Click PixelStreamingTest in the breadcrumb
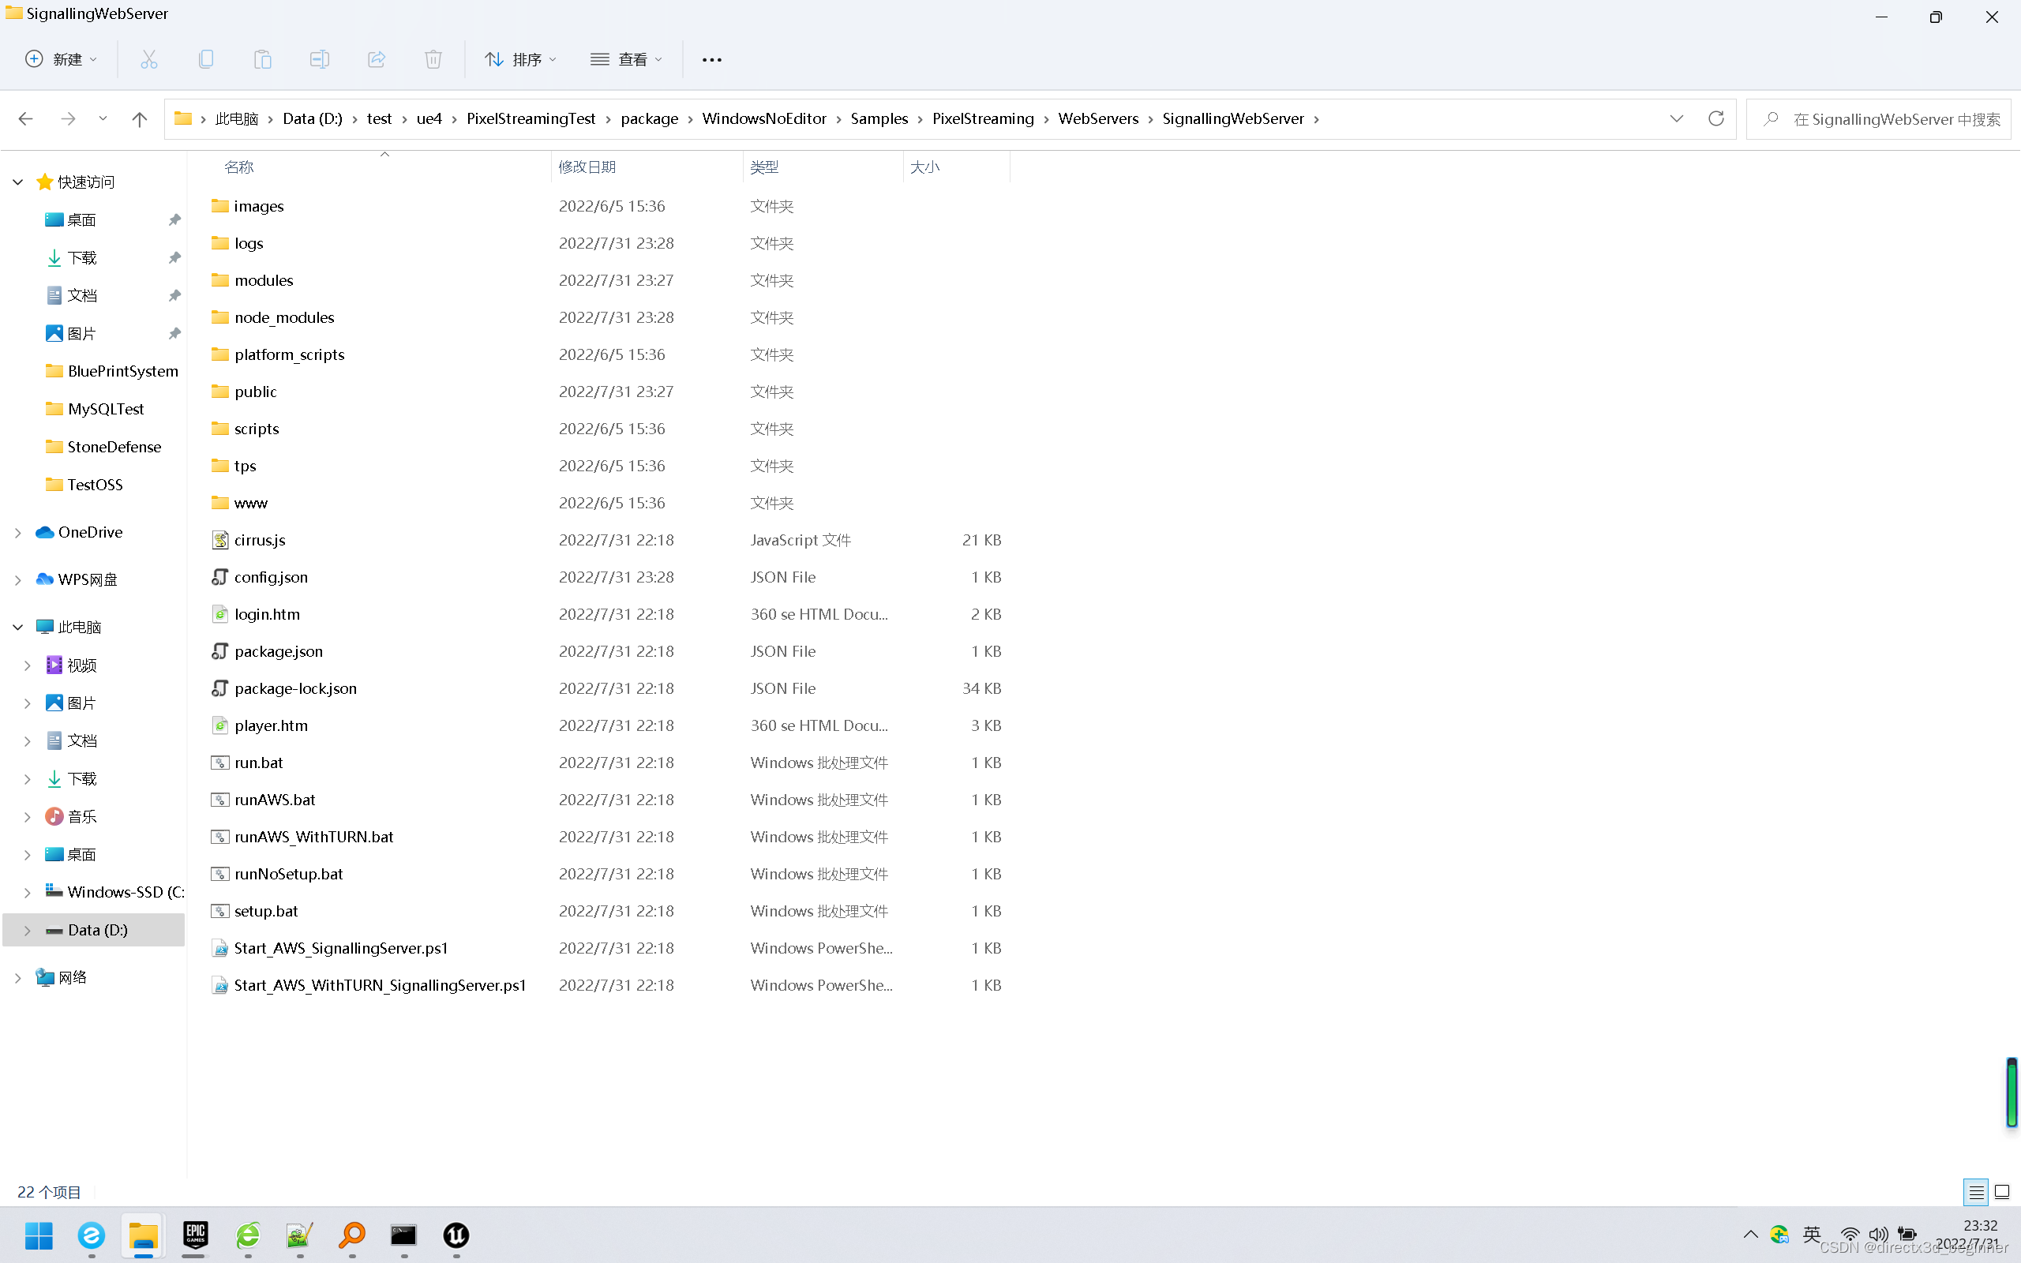The image size is (2021, 1263). [x=531, y=118]
